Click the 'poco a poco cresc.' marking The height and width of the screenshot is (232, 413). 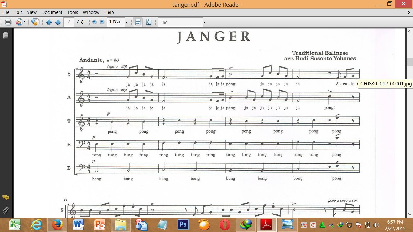click(343, 201)
